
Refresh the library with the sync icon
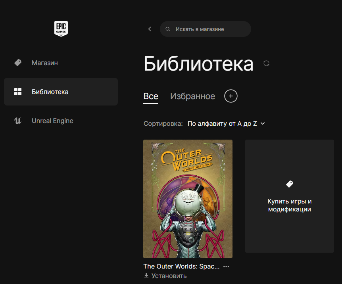266,63
